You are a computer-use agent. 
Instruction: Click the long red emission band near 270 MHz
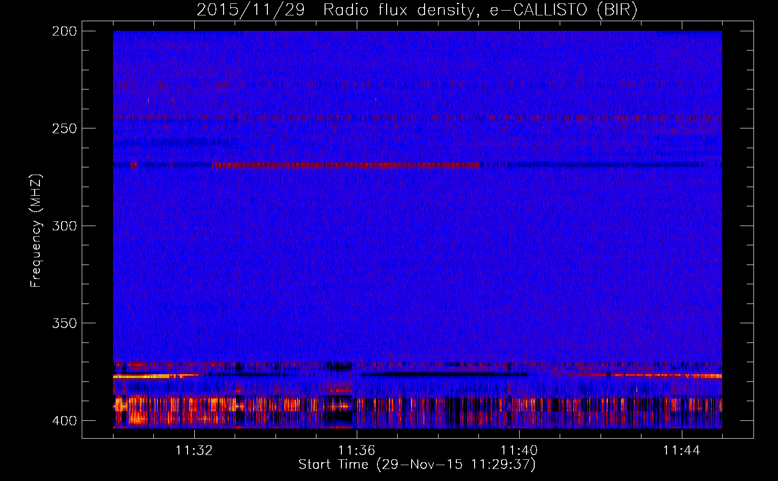tap(346, 165)
